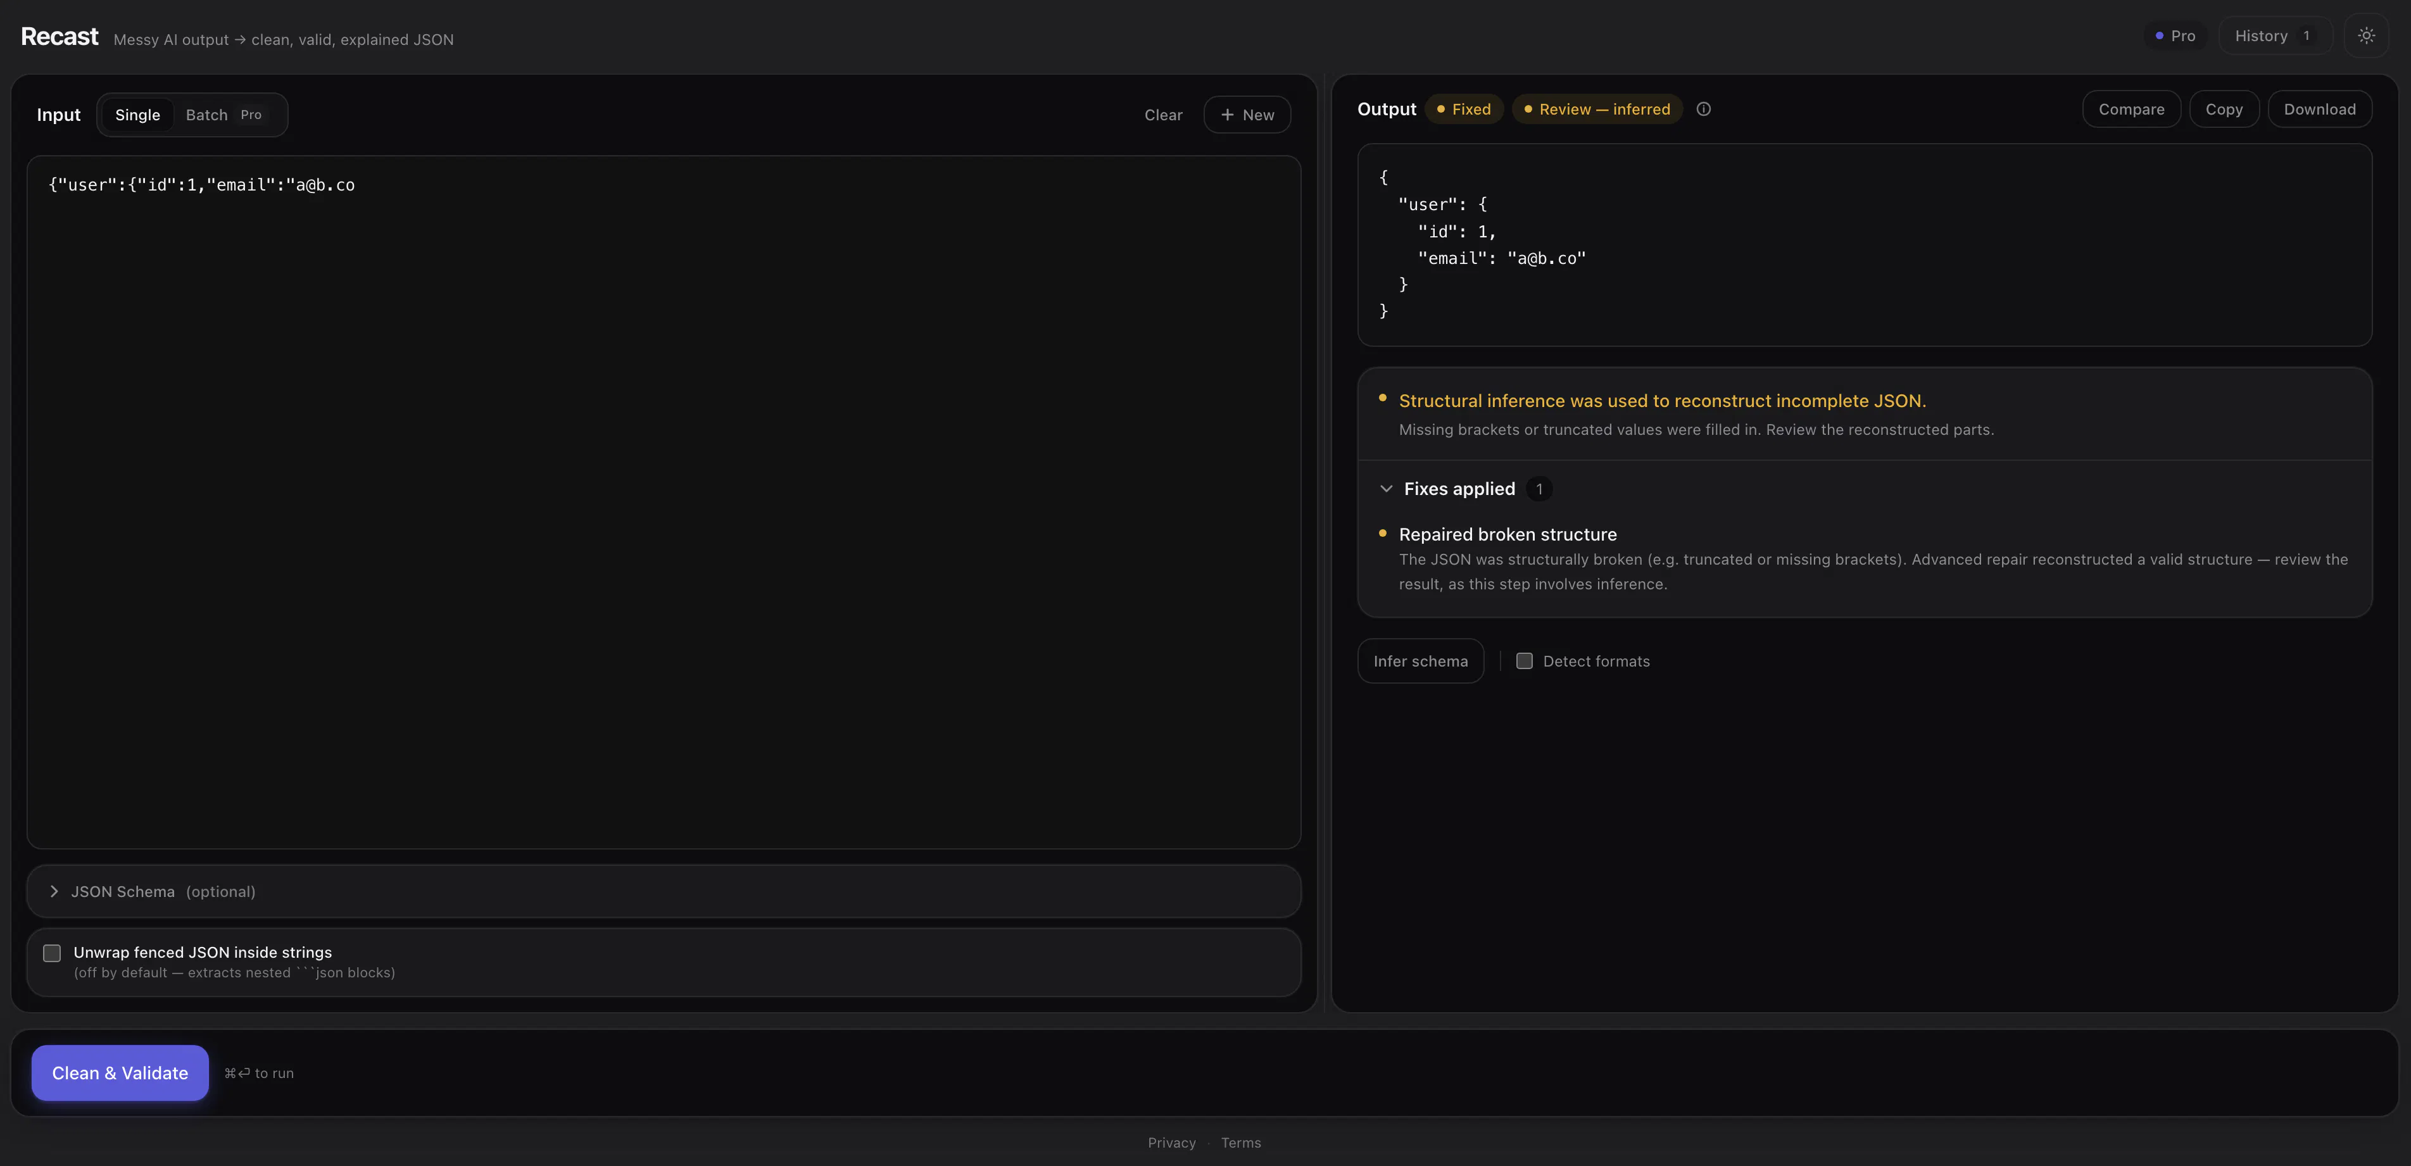Switch to Batch input mode
This screenshot has height=1166, width=2411.
coord(223,115)
